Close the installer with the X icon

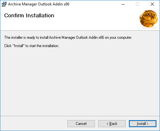tap(152, 4)
